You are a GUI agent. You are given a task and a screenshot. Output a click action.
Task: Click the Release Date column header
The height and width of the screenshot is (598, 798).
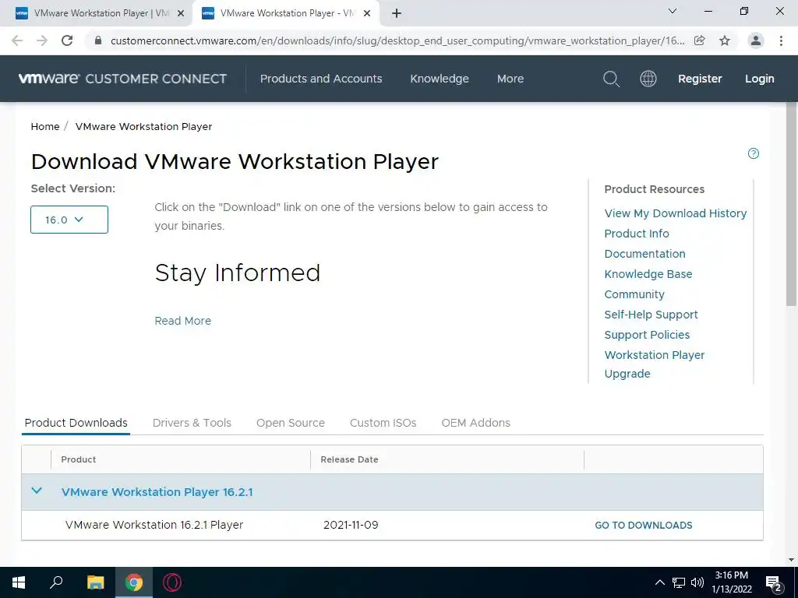point(350,459)
